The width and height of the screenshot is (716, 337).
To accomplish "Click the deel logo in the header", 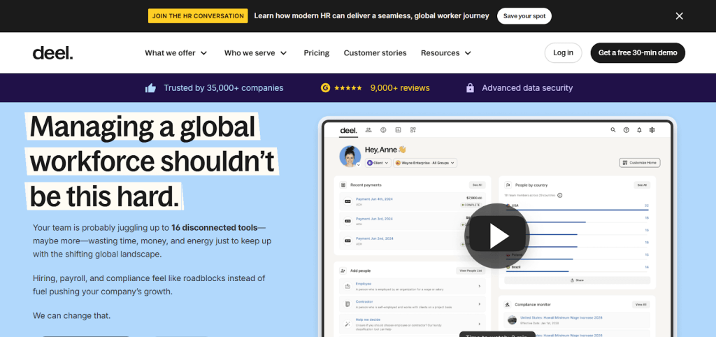I will coord(52,53).
